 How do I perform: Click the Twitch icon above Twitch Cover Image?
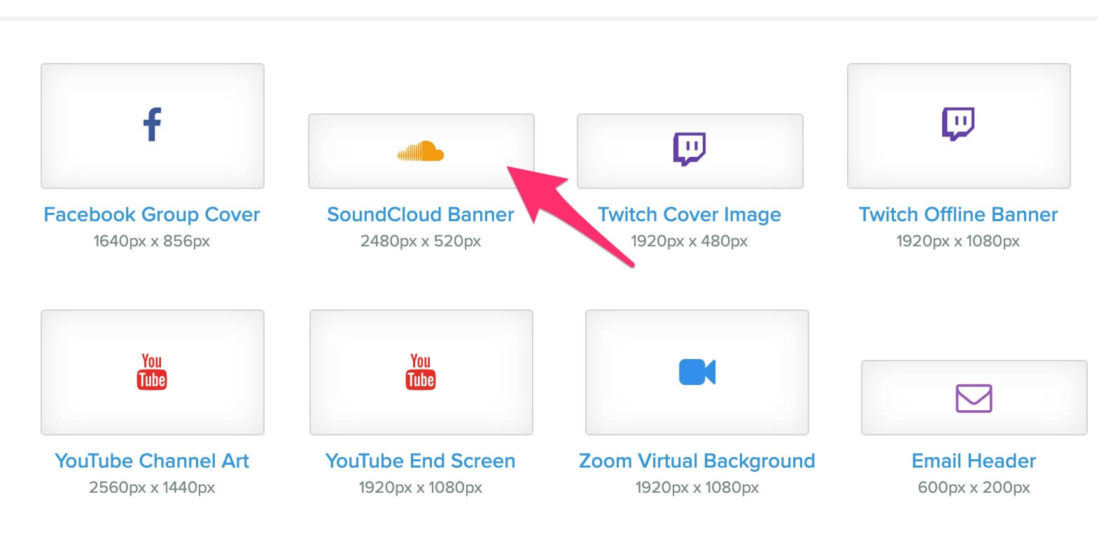tap(689, 148)
